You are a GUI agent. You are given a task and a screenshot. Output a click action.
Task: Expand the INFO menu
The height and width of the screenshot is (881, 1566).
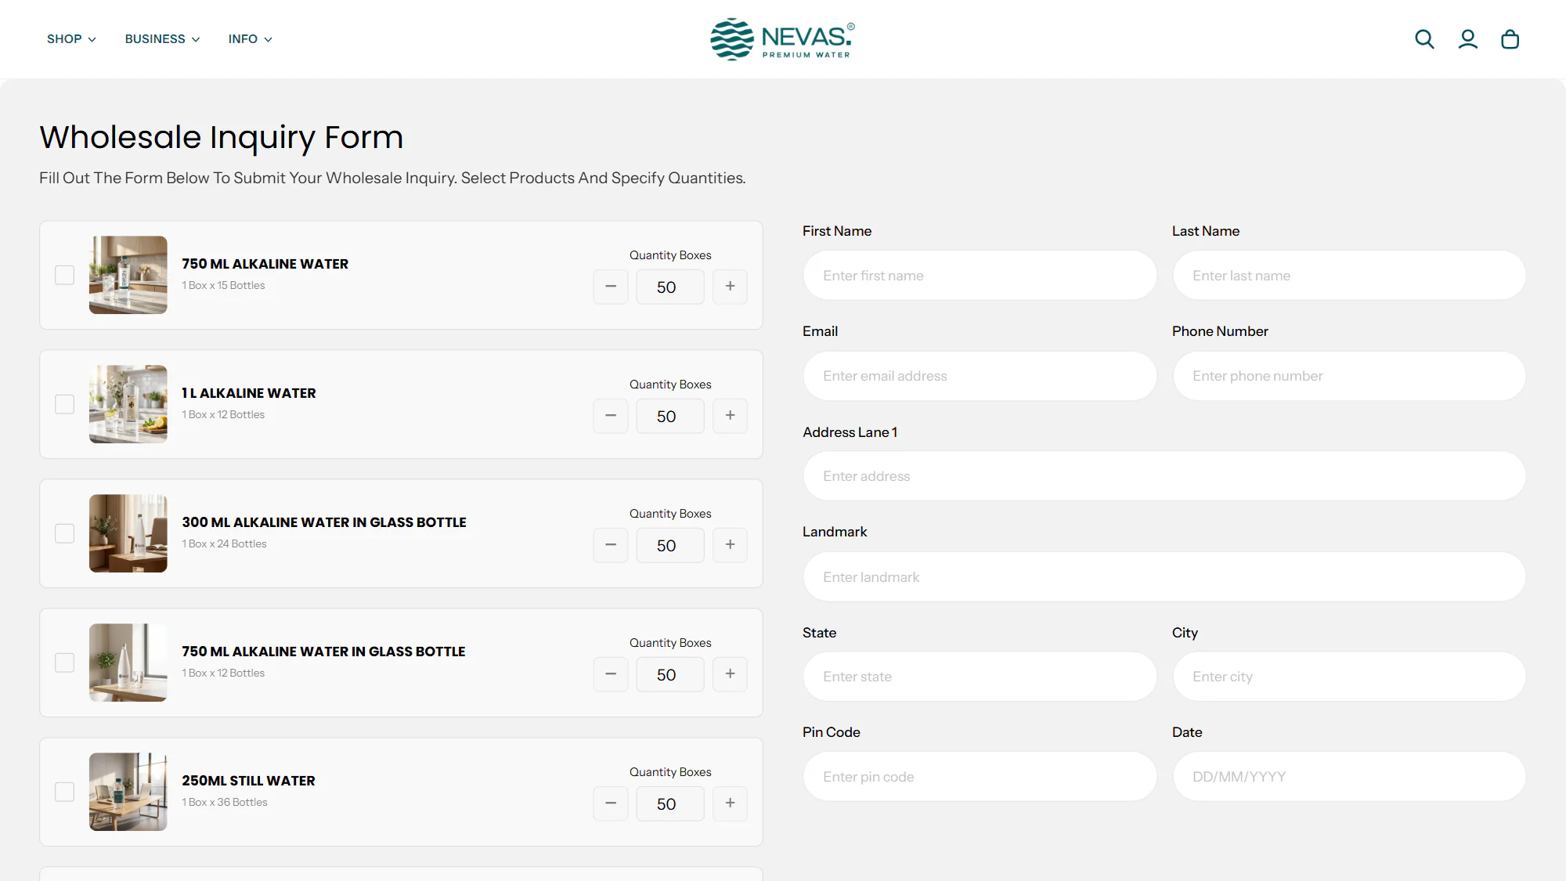click(250, 39)
